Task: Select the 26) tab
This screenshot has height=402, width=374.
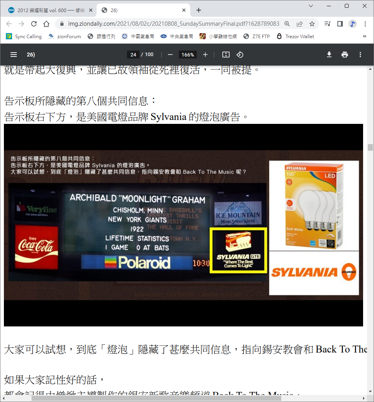Action: tap(143, 10)
